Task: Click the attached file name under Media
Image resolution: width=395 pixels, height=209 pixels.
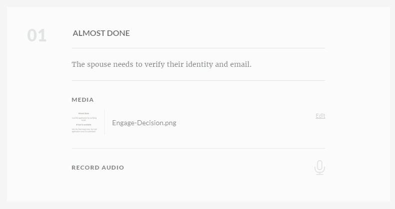Action: (144, 123)
